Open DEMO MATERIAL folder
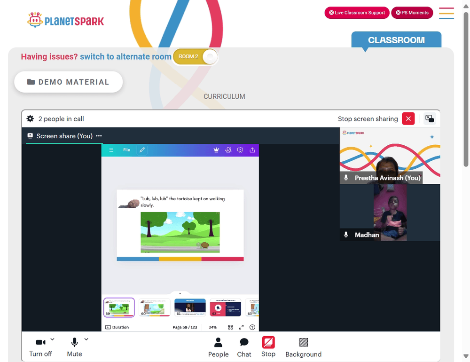The width and height of the screenshot is (470, 362). click(x=68, y=82)
